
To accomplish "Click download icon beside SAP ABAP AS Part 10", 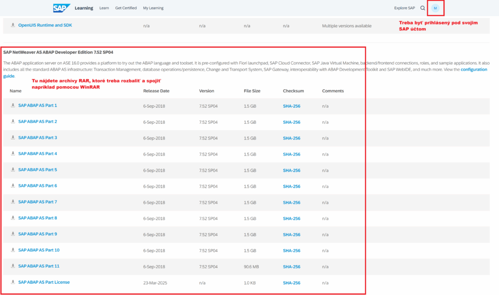I will click(x=13, y=250).
